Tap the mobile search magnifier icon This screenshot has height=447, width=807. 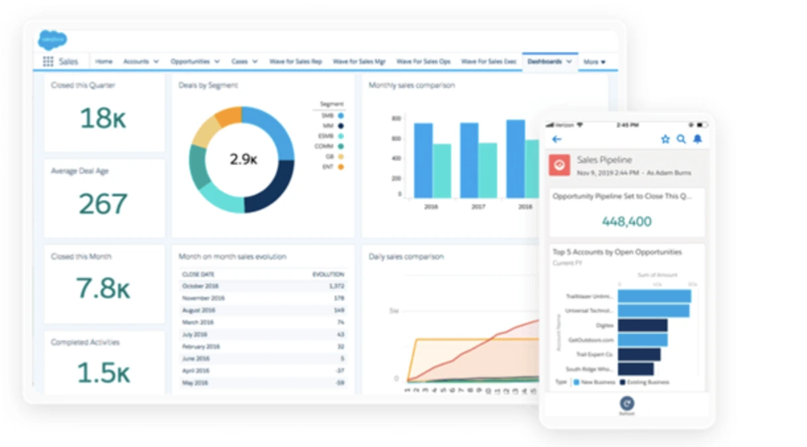(x=681, y=139)
